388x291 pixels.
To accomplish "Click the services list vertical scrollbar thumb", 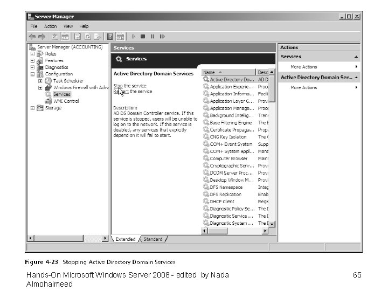I will coord(272,88).
